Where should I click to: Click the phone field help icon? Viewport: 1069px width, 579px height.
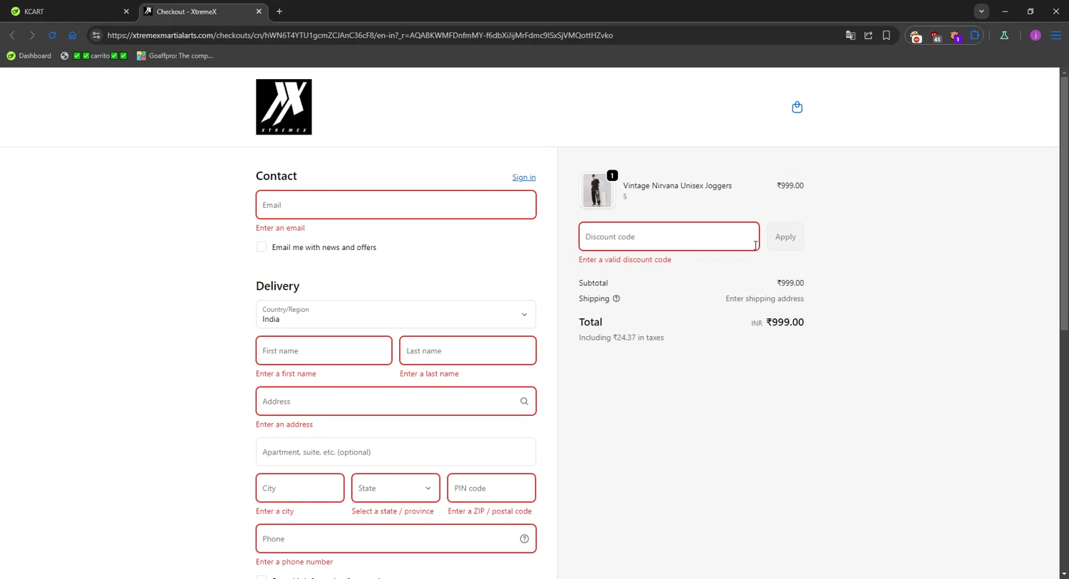click(x=525, y=538)
